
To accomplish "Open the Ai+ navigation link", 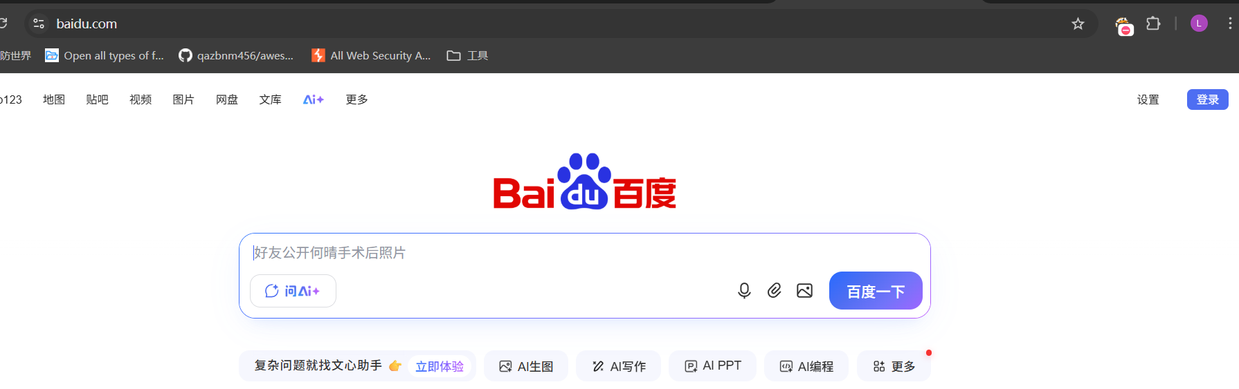I will pos(313,99).
